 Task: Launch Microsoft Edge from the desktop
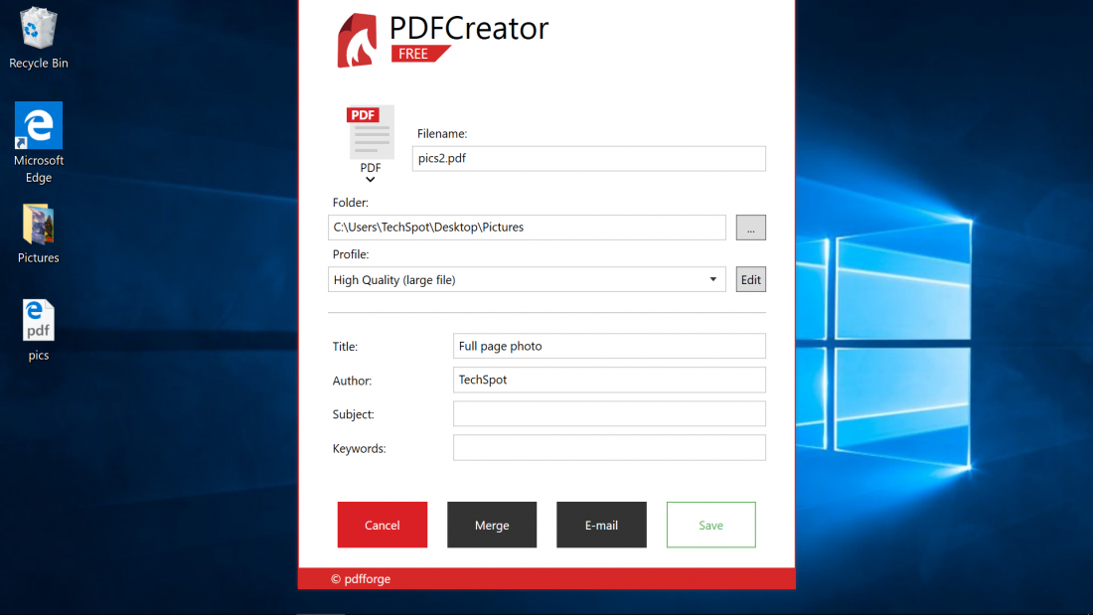click(x=39, y=143)
